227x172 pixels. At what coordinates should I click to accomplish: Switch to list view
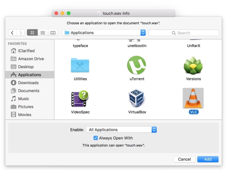point(43,33)
